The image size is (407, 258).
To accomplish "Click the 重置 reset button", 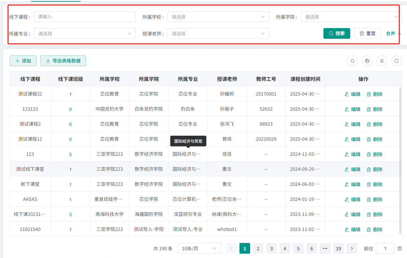I will click(x=367, y=33).
